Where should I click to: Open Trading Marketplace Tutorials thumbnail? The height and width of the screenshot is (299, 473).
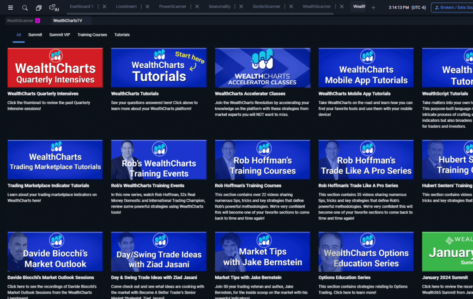[55, 160]
